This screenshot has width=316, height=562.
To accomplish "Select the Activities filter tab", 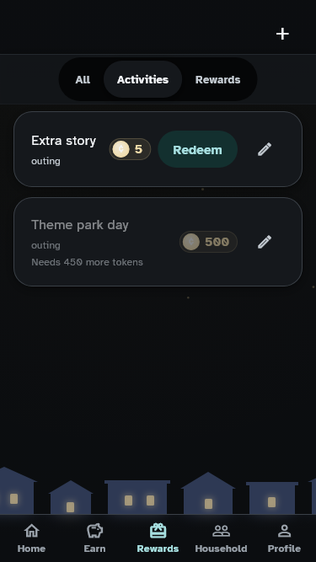I will pos(142,79).
